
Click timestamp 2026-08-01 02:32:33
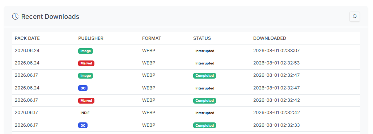pyautogui.click(x=276, y=125)
